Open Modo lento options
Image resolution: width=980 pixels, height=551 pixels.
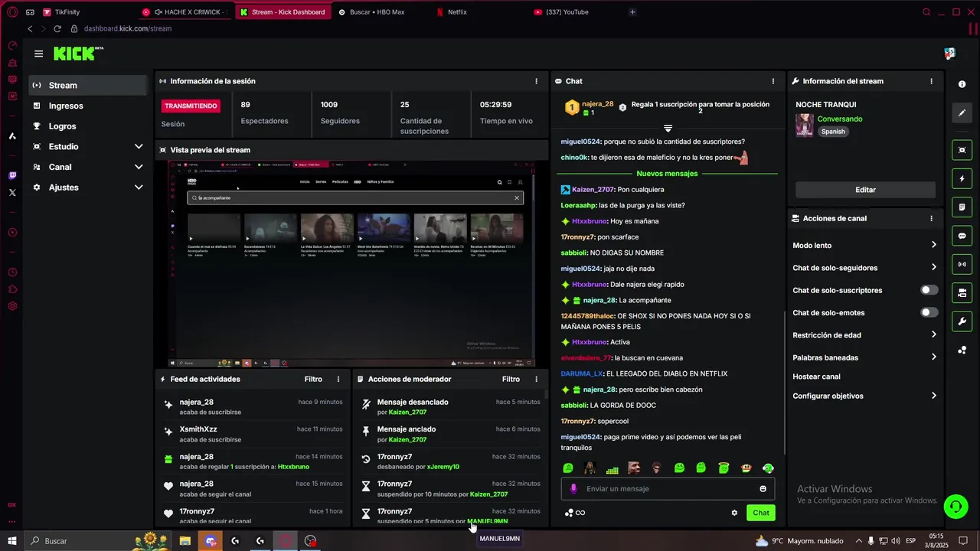coord(864,245)
